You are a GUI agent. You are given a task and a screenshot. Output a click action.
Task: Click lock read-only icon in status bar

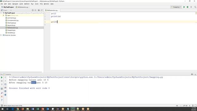click(x=190, y=105)
